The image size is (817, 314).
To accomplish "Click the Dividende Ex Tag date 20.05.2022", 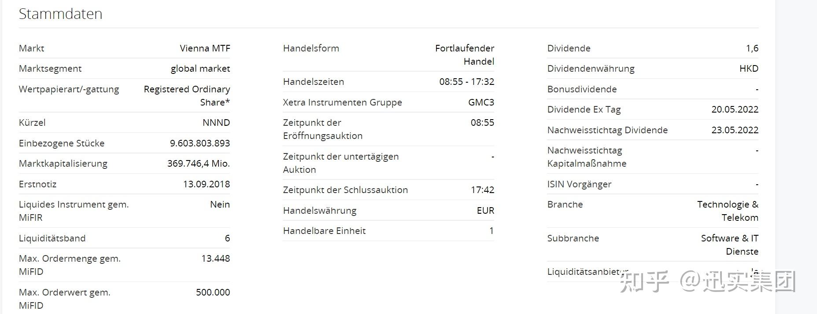I will (x=735, y=110).
